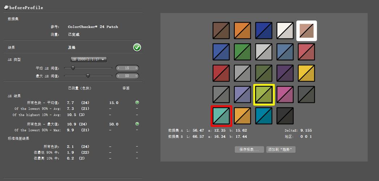This screenshot has width=379, height=181.
Task: Open the ΔE 2000(1:1:1) type dropdown
Action: [89, 59]
